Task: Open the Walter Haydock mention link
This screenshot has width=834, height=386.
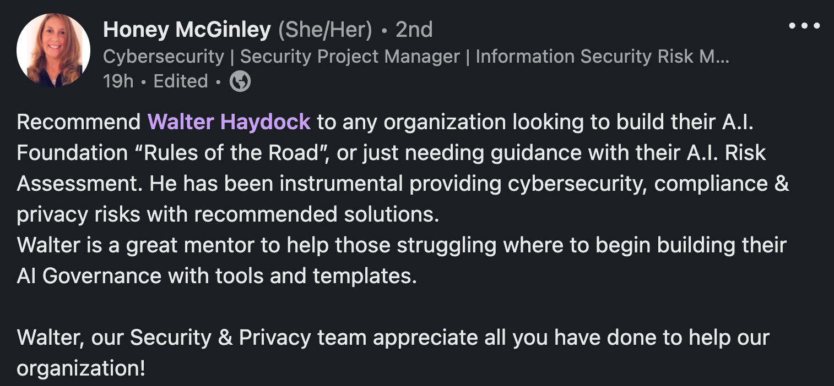Action: pyautogui.click(x=229, y=122)
